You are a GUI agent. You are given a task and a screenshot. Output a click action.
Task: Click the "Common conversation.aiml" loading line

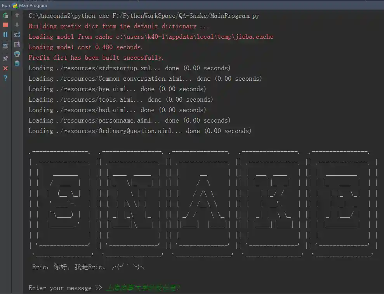pos(145,78)
